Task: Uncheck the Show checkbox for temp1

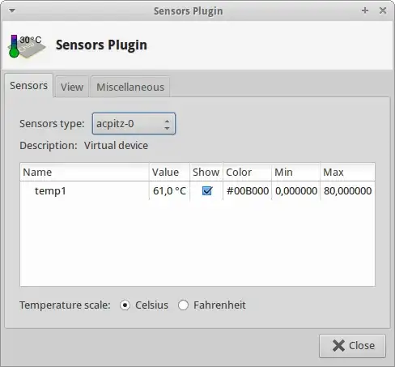Action: 207,191
